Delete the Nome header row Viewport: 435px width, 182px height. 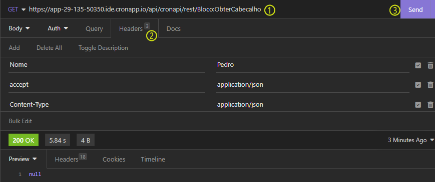430,65
